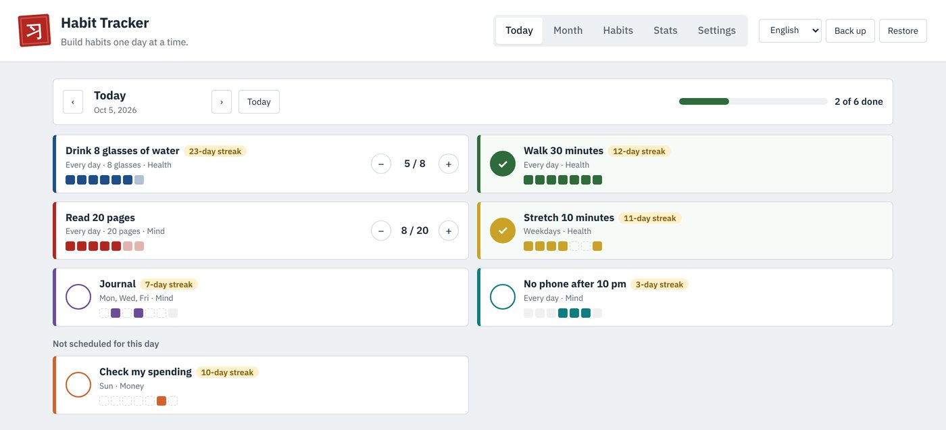Image resolution: width=946 pixels, height=430 pixels.
Task: Uncheck the Stretch 10 minutes habit
Action: coord(503,231)
